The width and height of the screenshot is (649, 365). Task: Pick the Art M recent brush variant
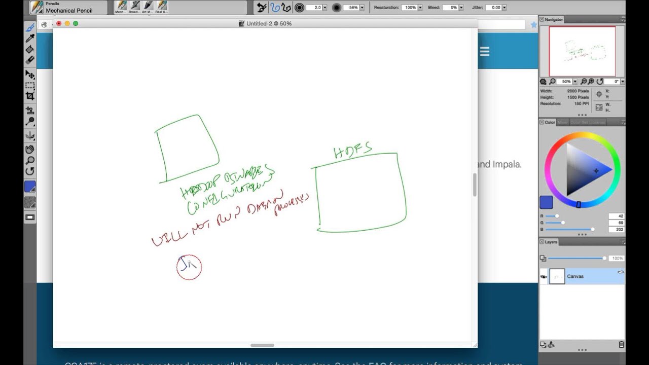pos(148,7)
